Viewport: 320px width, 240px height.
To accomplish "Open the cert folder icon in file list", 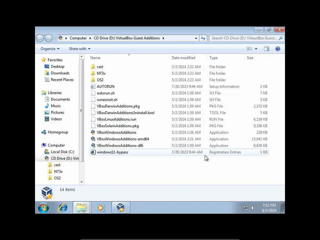I will (x=93, y=67).
